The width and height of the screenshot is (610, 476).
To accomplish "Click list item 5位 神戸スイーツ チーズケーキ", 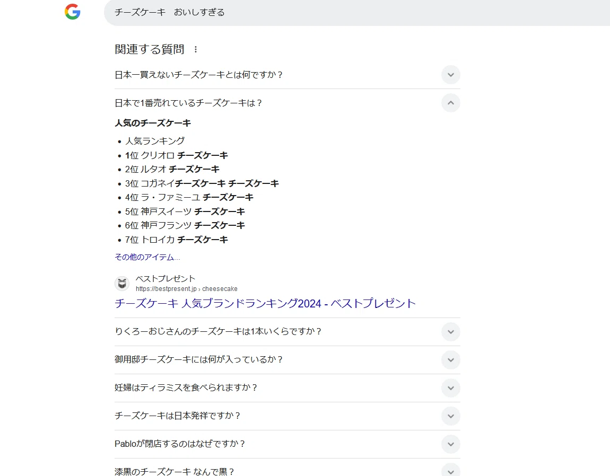I will coord(185,211).
